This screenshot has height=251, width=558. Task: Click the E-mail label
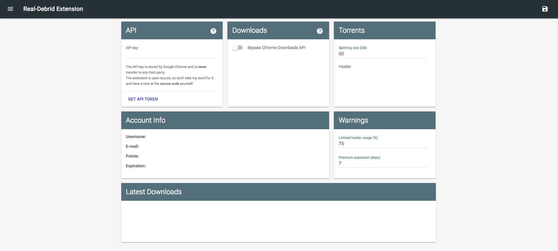(132, 146)
